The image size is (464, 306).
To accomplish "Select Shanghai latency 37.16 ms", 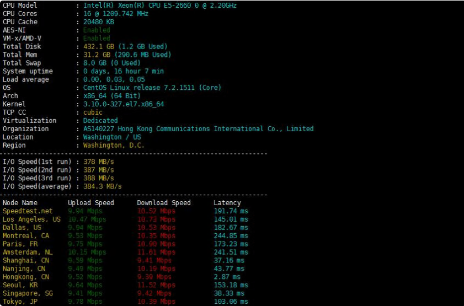I will [229, 261].
